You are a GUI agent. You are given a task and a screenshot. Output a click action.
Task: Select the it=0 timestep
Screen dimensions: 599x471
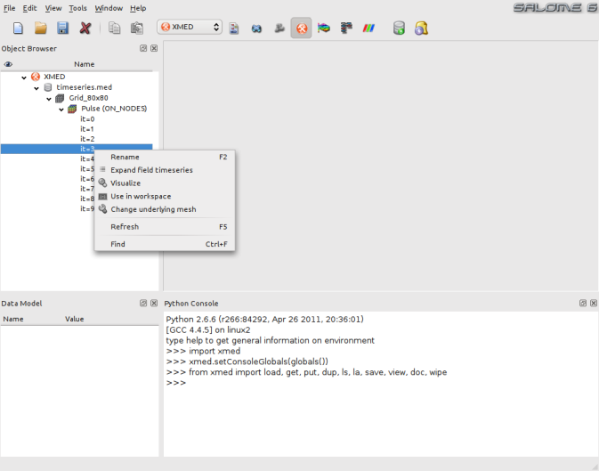coord(87,119)
